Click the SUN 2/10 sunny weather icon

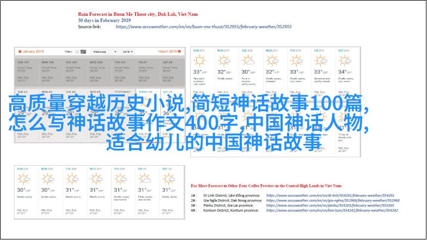(199, 61)
